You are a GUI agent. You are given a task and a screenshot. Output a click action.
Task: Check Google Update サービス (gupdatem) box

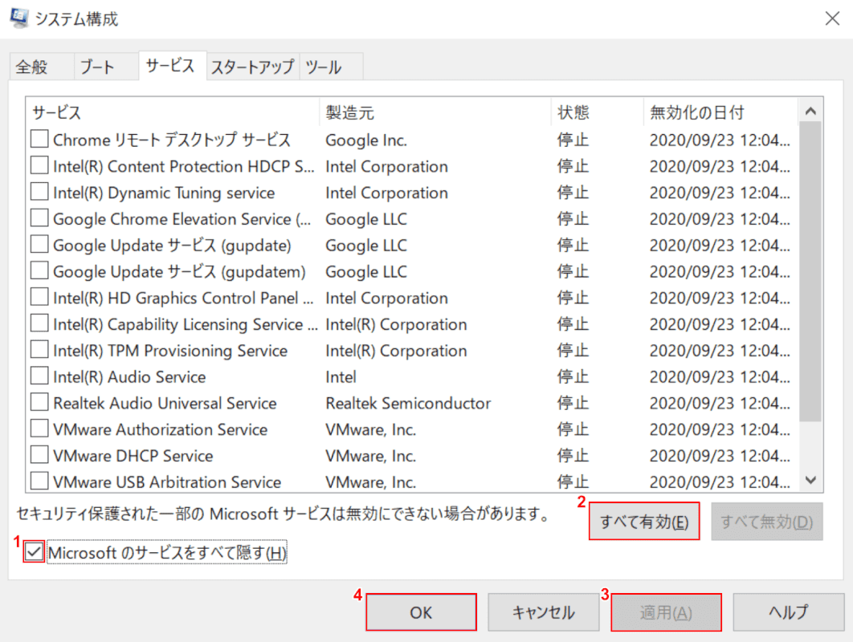point(39,270)
